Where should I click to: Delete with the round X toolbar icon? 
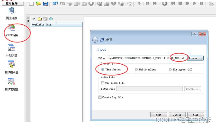(91, 4)
